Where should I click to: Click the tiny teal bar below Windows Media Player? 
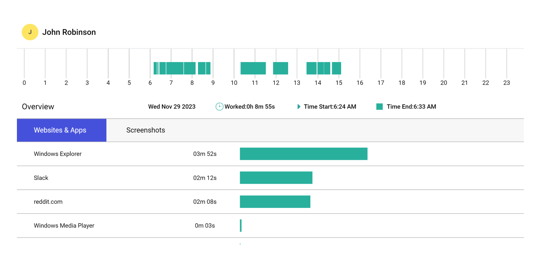coord(240,244)
